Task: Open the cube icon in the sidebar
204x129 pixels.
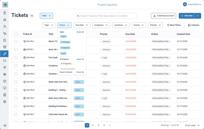Action: pyautogui.click(x=5, y=81)
